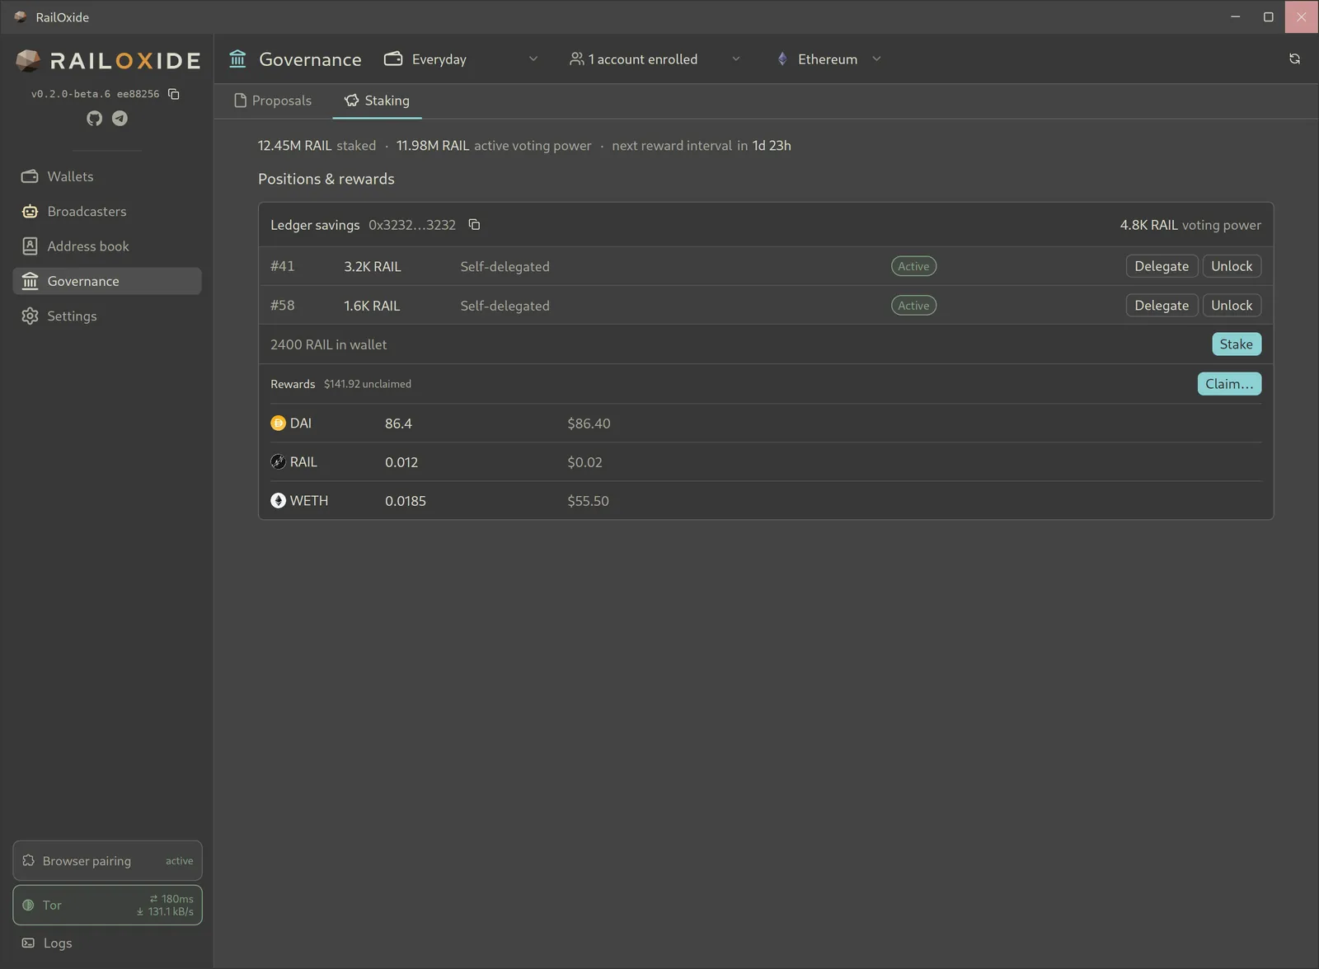The height and width of the screenshot is (969, 1319).
Task: Click the RAIL token icon in rewards
Action: point(278,461)
